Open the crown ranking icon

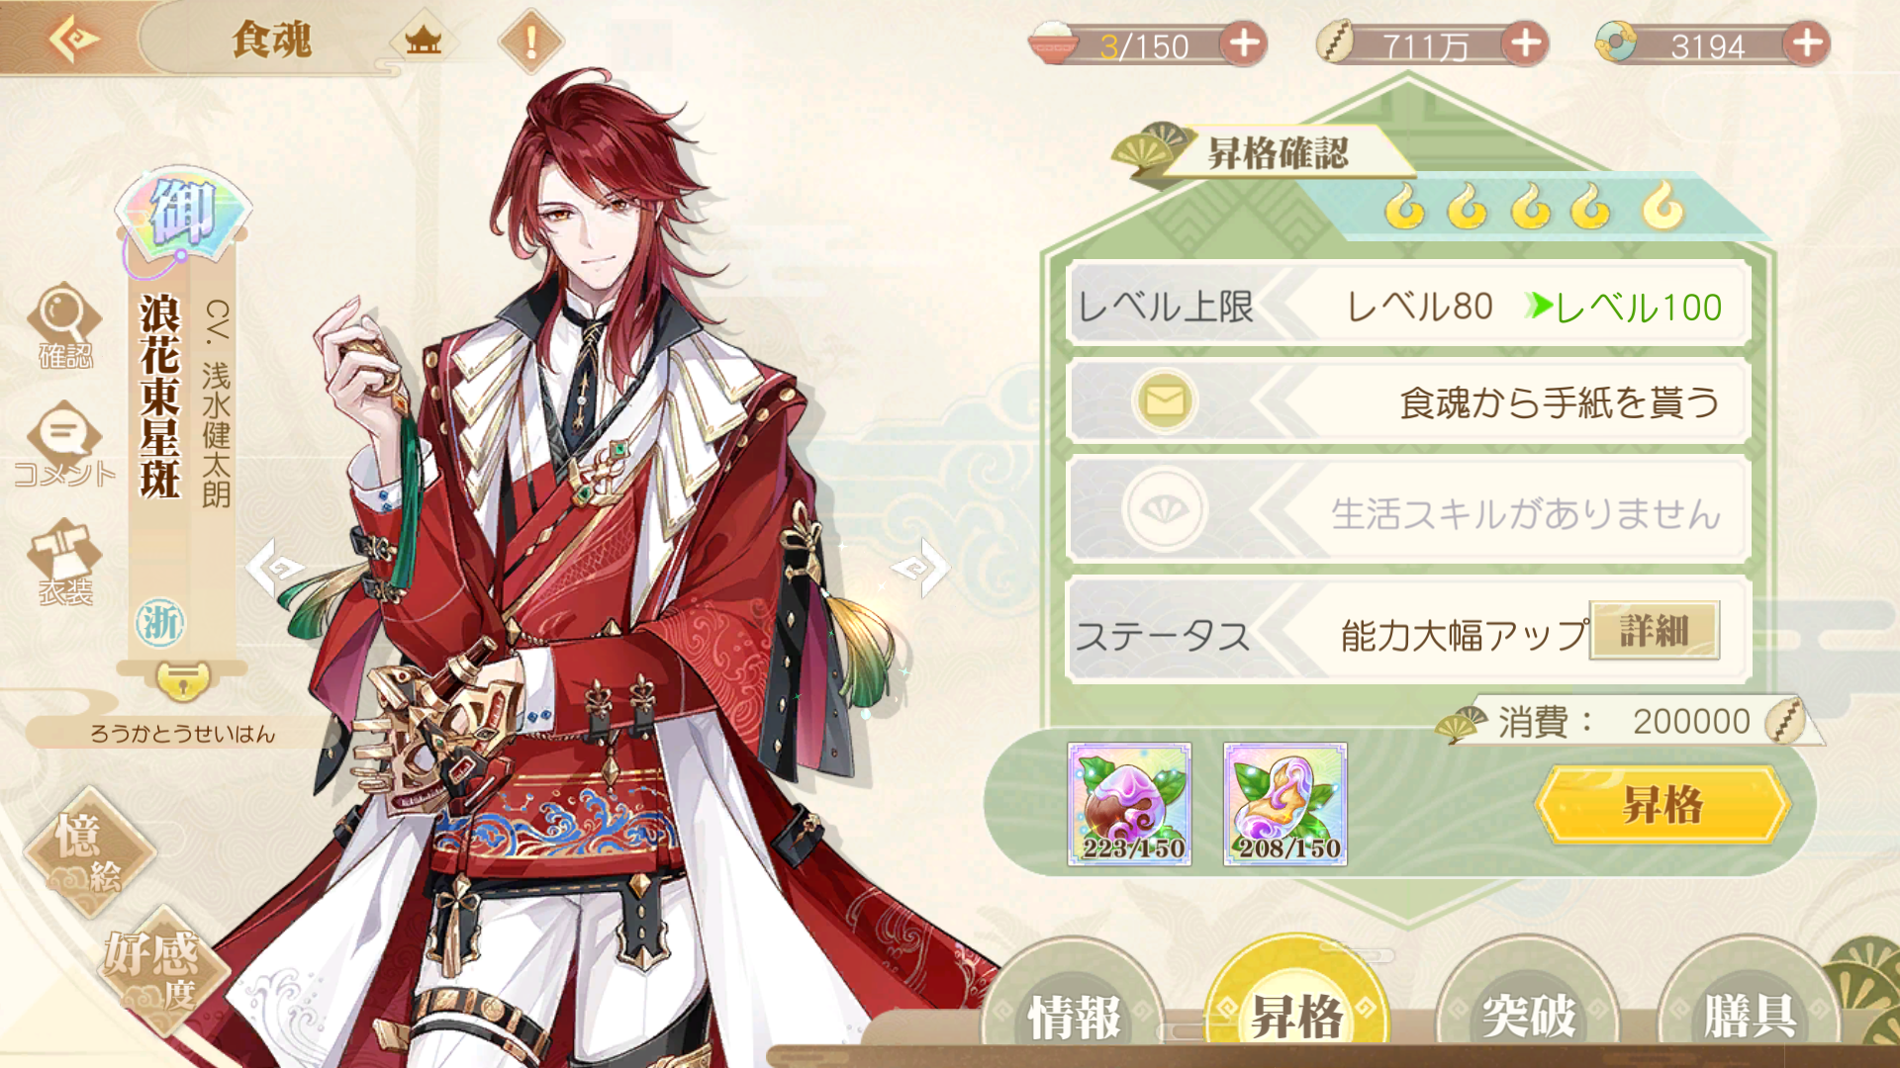tap(424, 42)
